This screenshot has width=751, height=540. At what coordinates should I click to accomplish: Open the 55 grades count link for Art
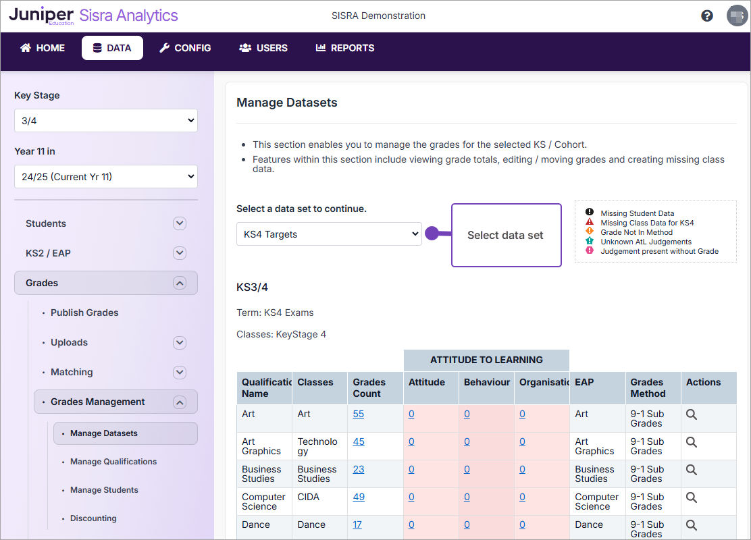(x=358, y=414)
